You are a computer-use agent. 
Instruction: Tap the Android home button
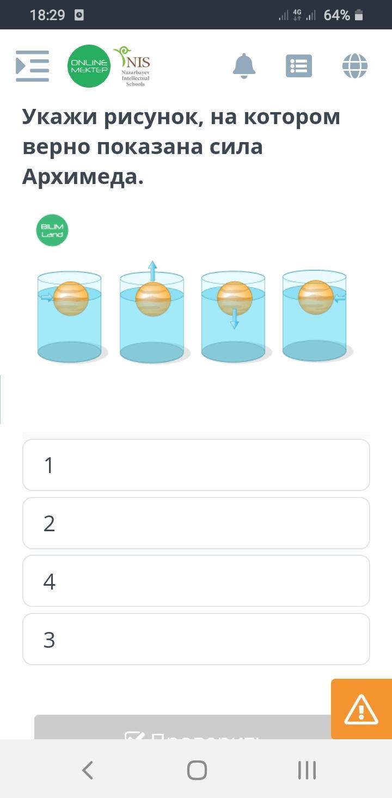coord(197,770)
